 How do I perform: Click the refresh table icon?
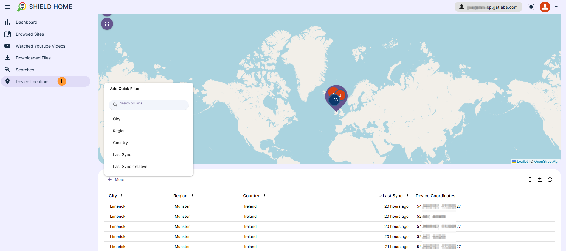(x=550, y=180)
